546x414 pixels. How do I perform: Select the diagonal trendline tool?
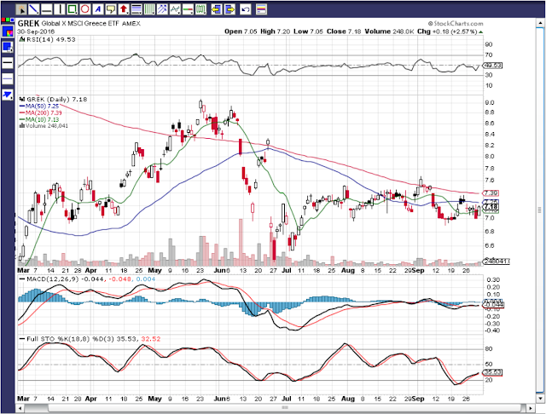(33, 9)
